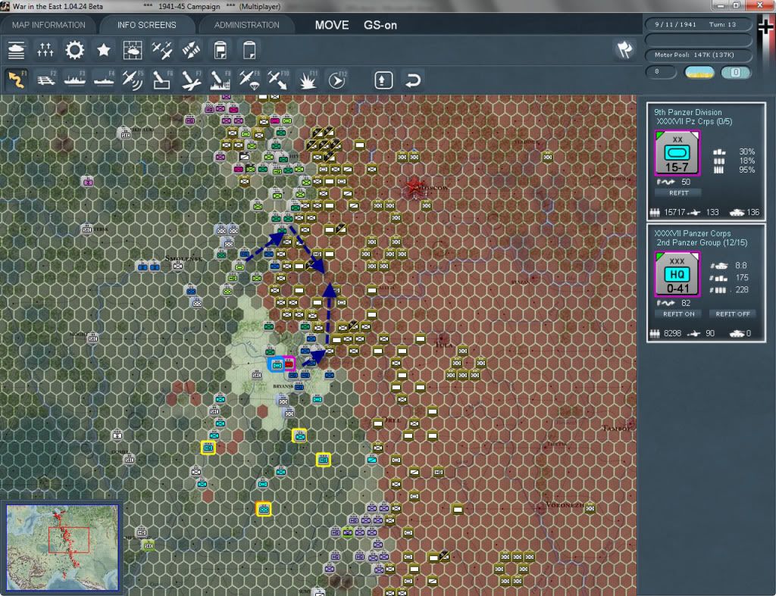
Task: Click the XXXXVII Pz Crps (0/5) label
Action: [694, 122]
